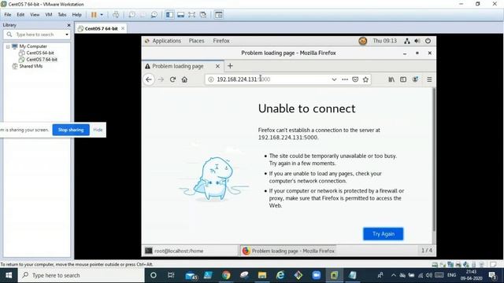The width and height of the screenshot is (504, 283).
Task: Toggle the thumbnail bar view icon
Action: click(180, 15)
